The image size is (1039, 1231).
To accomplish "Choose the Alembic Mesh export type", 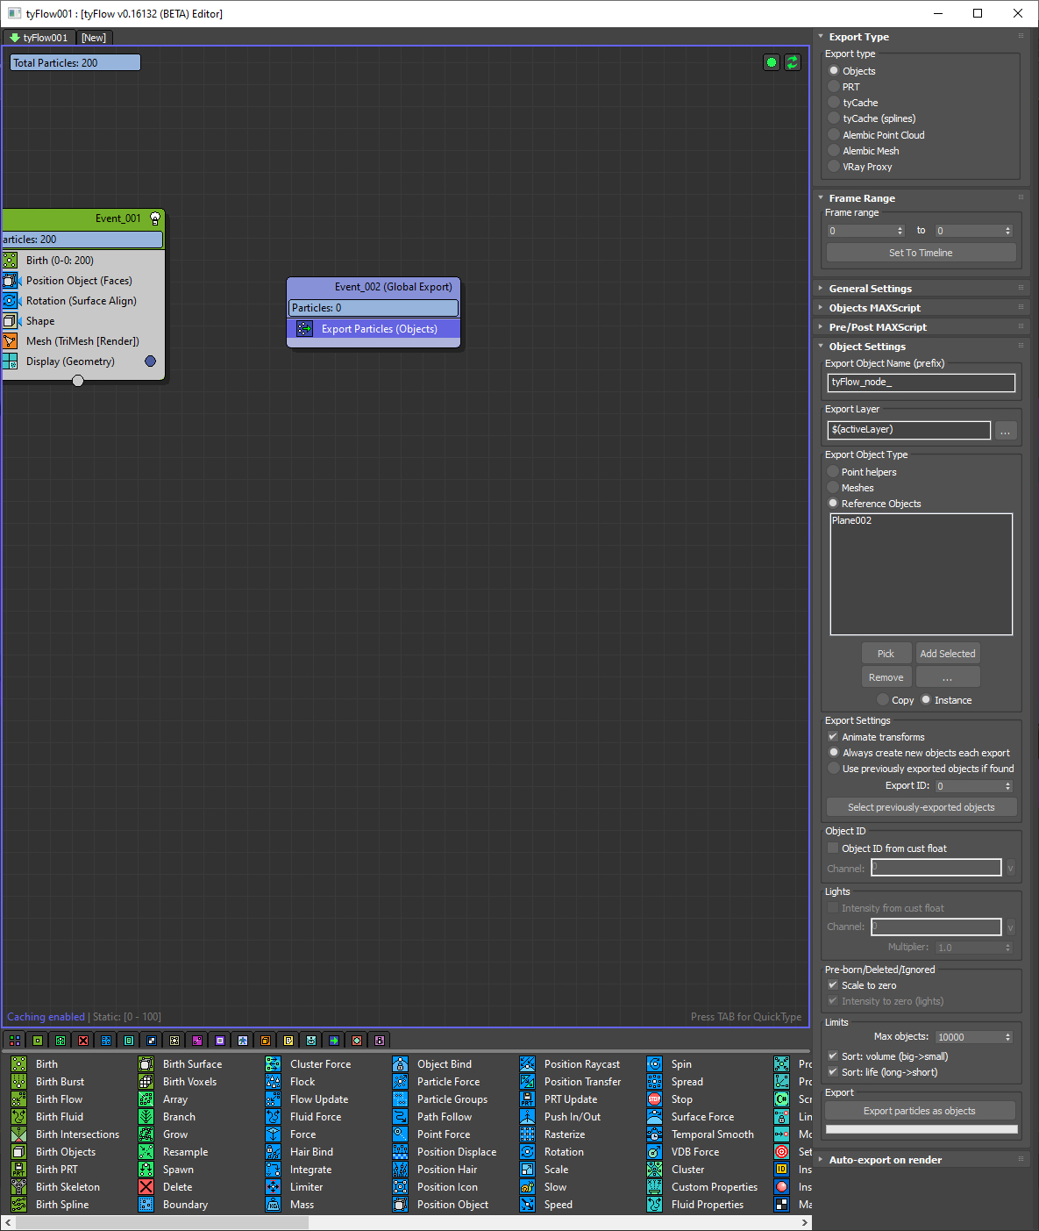I will tap(834, 151).
